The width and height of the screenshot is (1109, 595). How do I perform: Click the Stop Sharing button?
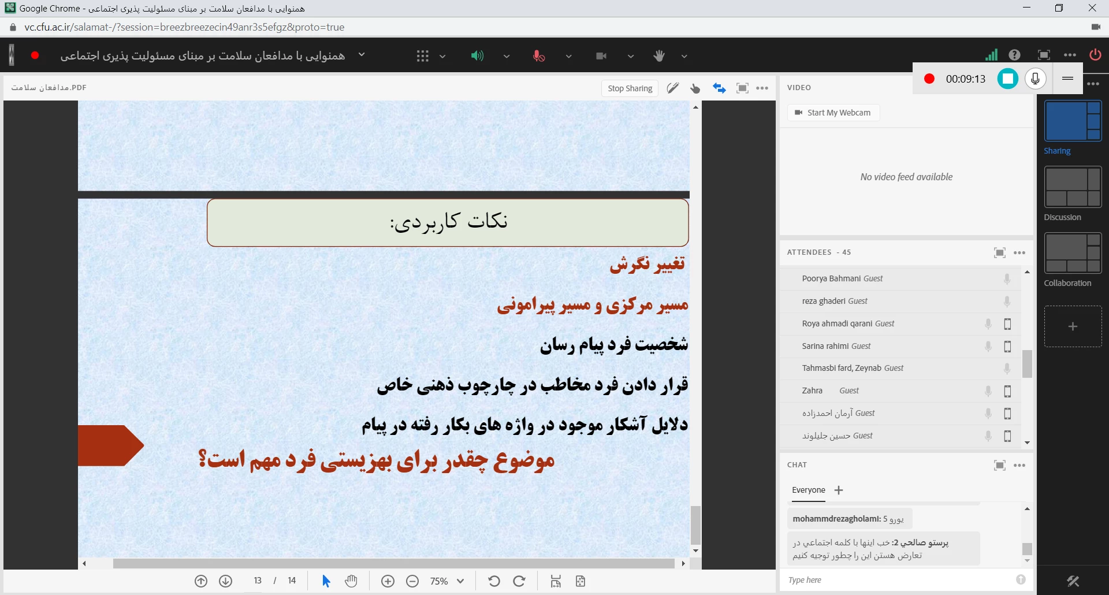click(x=630, y=88)
